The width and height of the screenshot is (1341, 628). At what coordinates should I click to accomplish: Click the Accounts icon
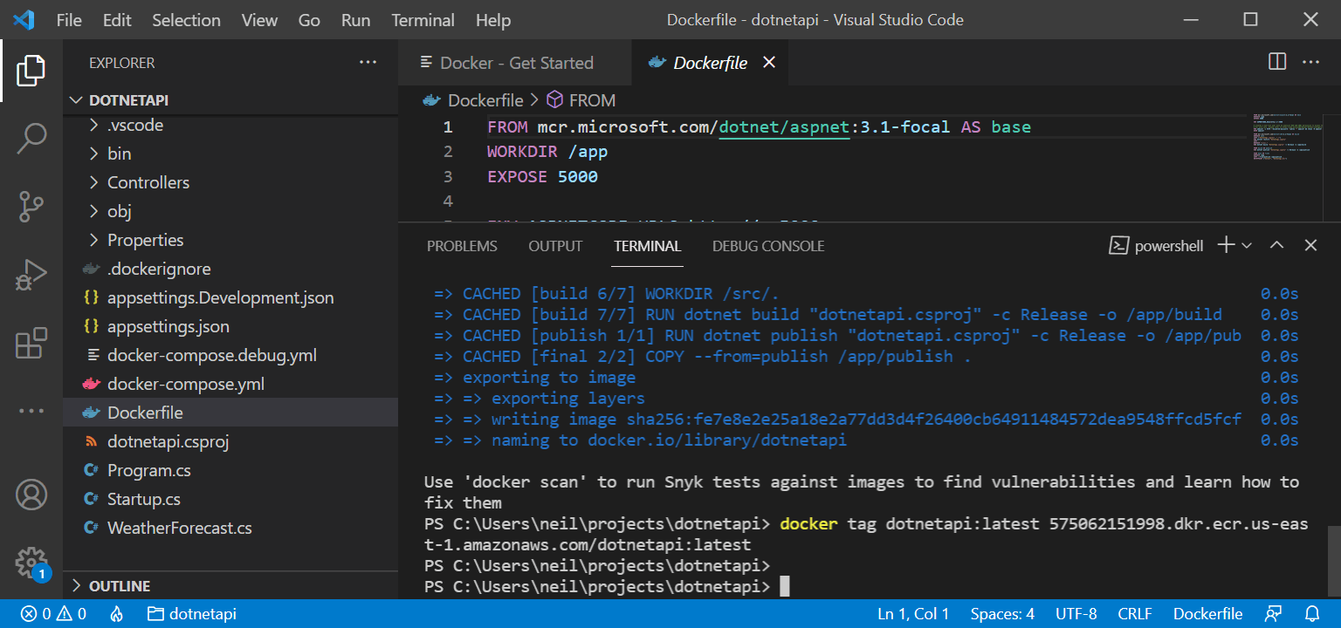[31, 495]
